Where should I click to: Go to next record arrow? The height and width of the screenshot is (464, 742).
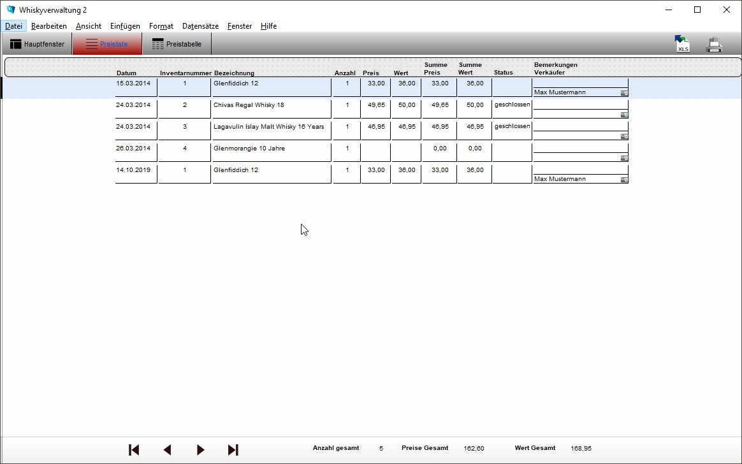pyautogui.click(x=200, y=450)
